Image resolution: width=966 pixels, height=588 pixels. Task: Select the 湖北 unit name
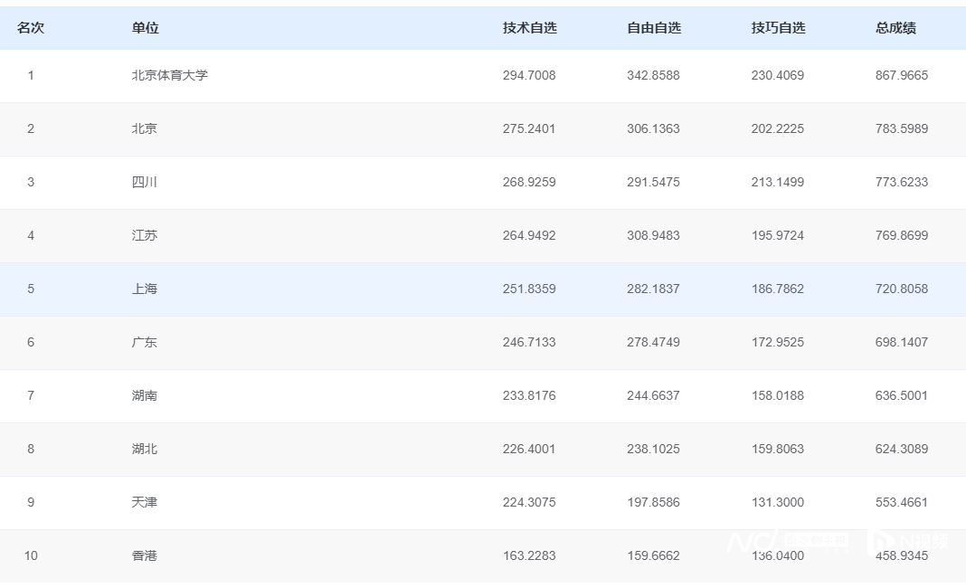144,449
